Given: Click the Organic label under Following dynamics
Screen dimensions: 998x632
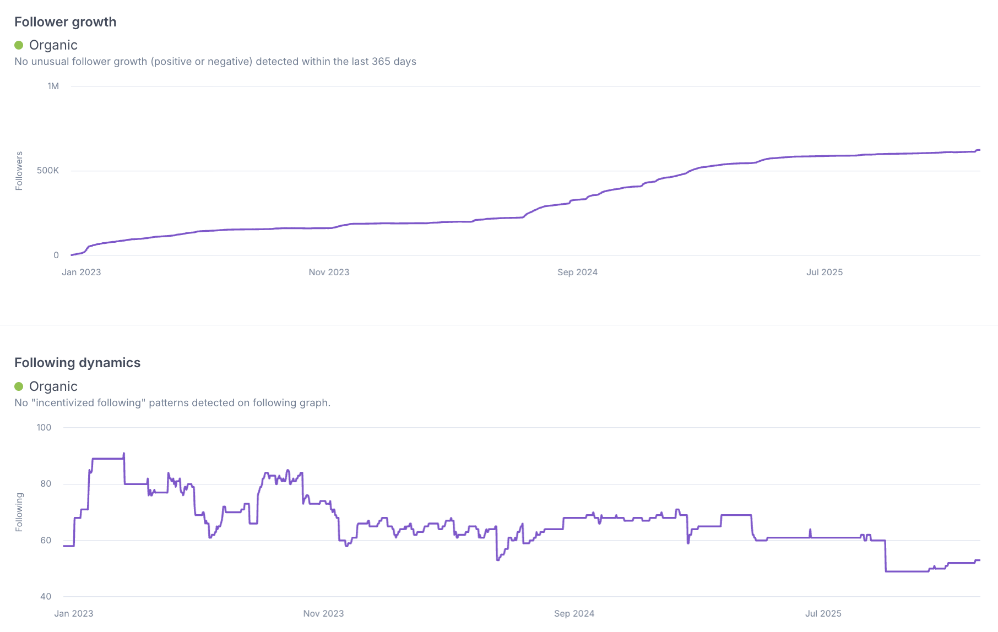Looking at the screenshot, I should pos(53,386).
